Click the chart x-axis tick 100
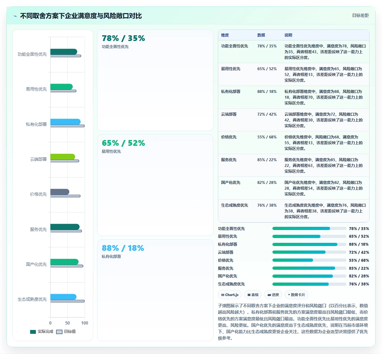The image size is (382, 354). click(x=85, y=323)
